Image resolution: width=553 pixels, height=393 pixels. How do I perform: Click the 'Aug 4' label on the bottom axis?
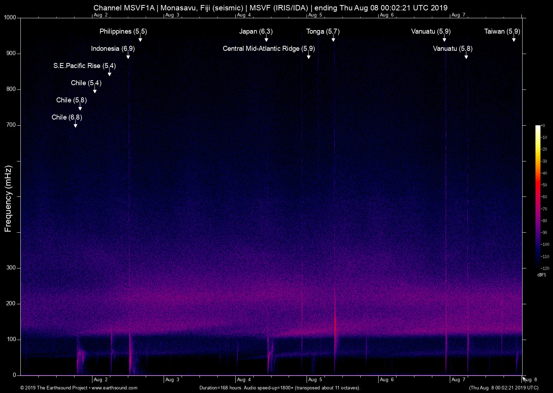(x=244, y=380)
